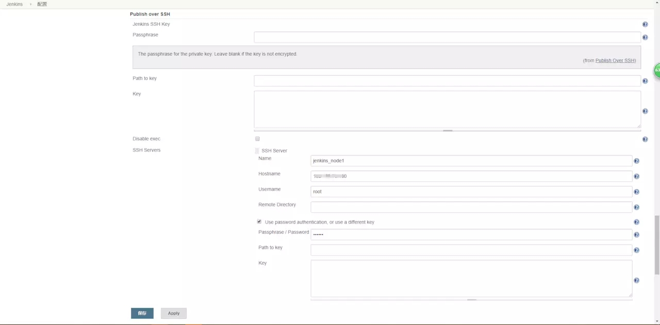Click the 保存 save button
Screen dimensions: 660x325
pos(142,313)
